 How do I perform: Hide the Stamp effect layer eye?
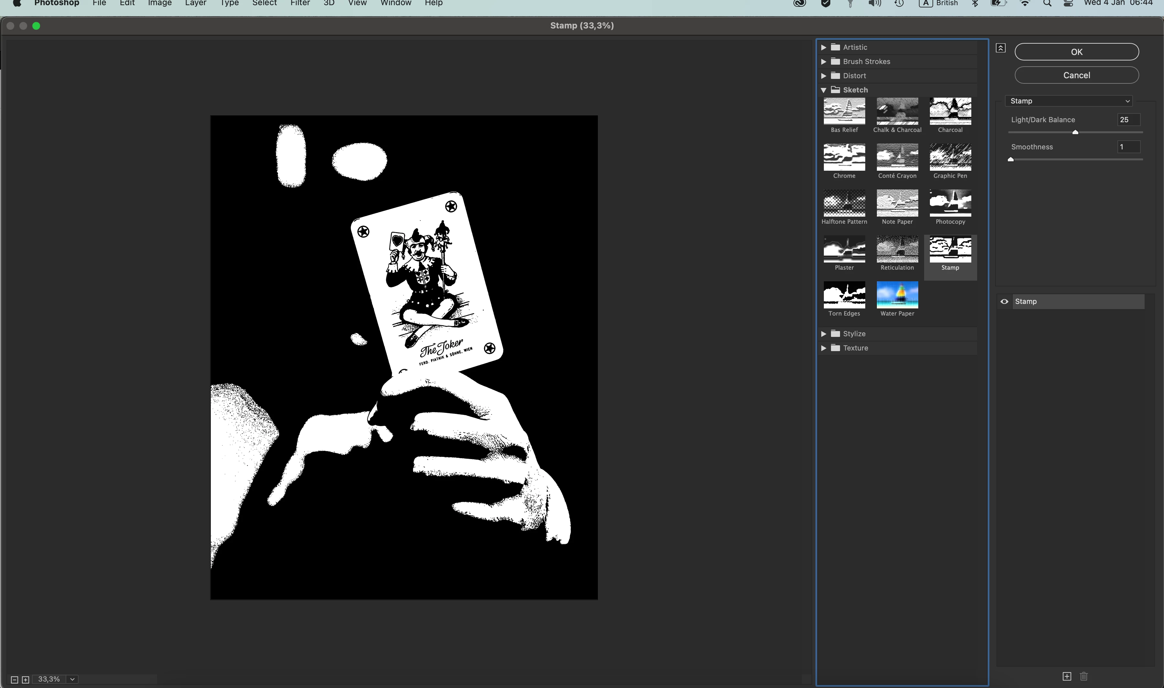click(1004, 301)
